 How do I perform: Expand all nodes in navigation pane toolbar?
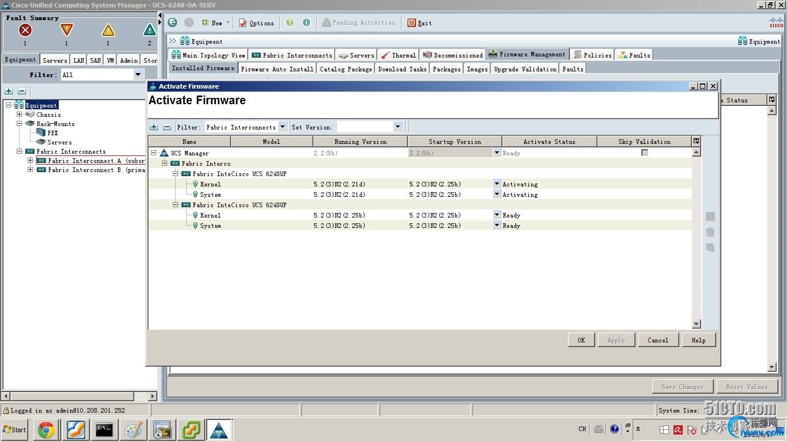9,91
